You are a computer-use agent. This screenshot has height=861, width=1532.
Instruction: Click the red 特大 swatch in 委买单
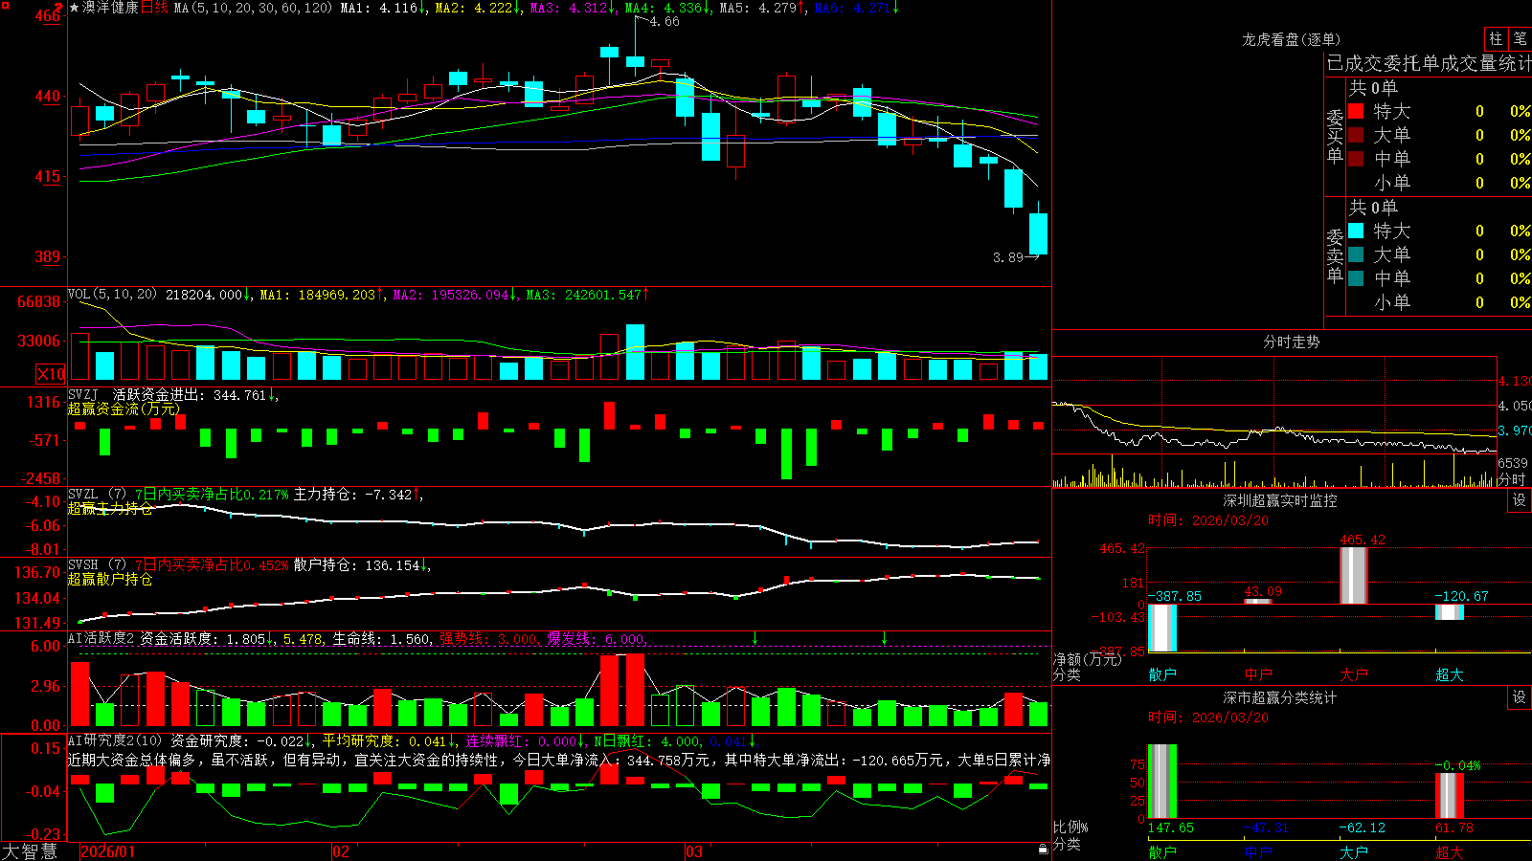pyautogui.click(x=1356, y=111)
